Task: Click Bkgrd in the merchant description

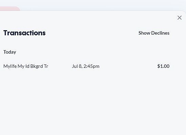Action: tap(37, 66)
